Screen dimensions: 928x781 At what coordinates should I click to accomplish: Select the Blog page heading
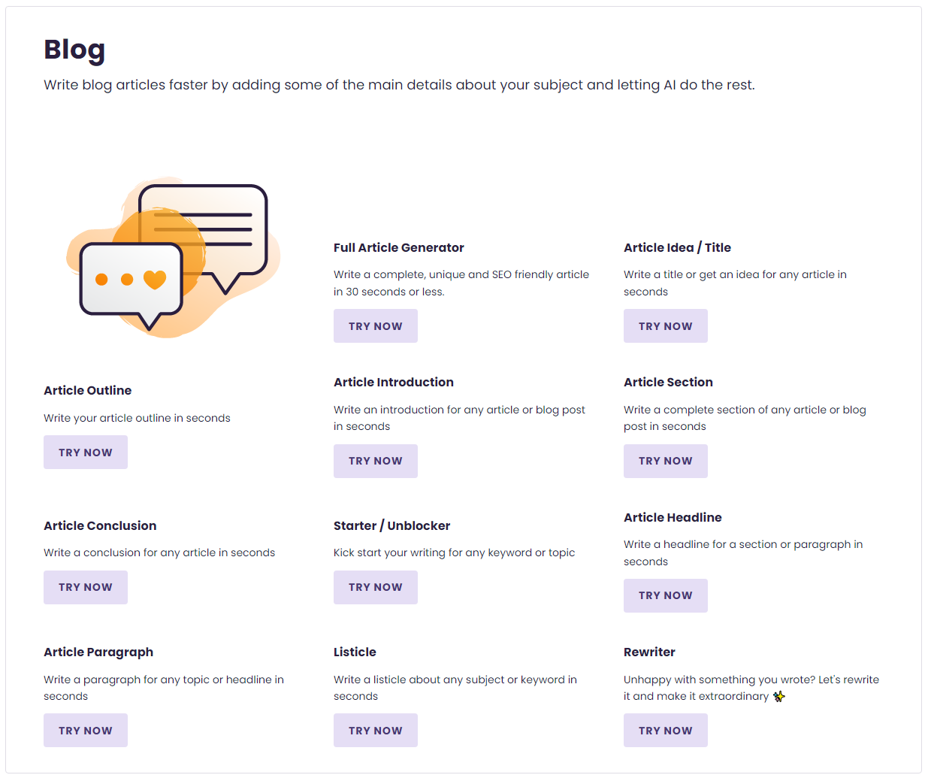(x=74, y=49)
